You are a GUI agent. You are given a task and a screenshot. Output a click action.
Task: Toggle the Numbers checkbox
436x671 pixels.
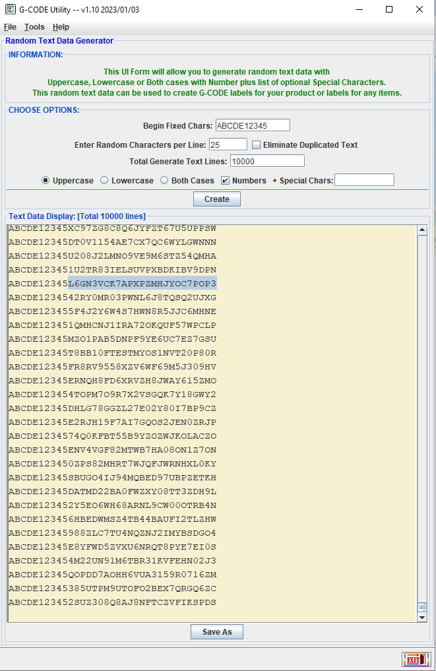coord(225,181)
